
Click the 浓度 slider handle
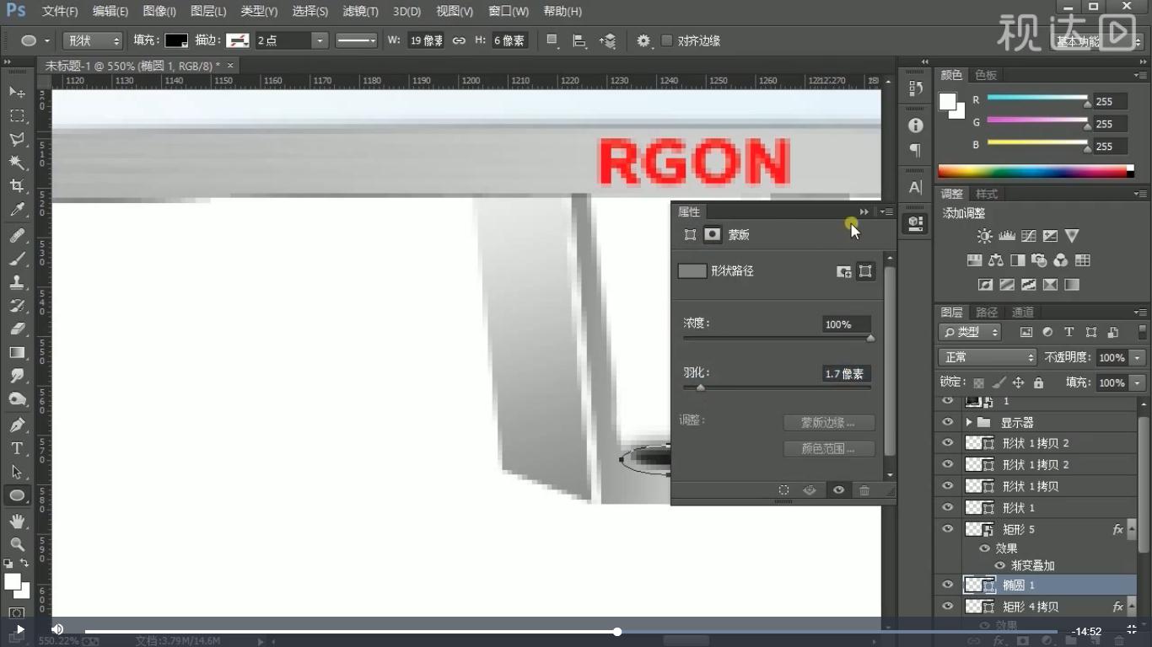(870, 338)
